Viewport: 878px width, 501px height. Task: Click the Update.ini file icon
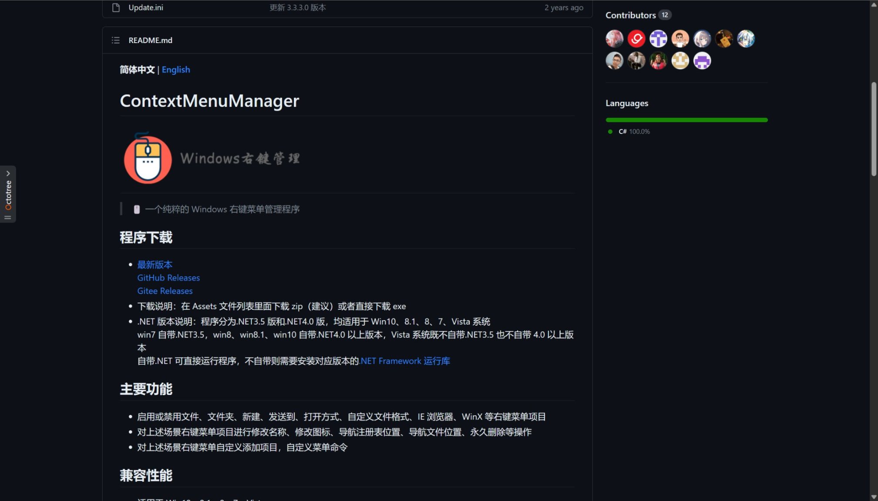point(116,7)
